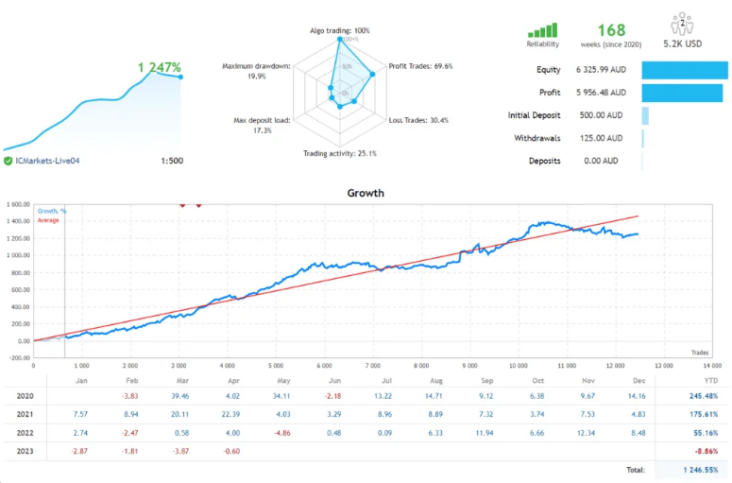732x483 pixels.
Task: Click the Equity blue bar
Action: pos(685,70)
